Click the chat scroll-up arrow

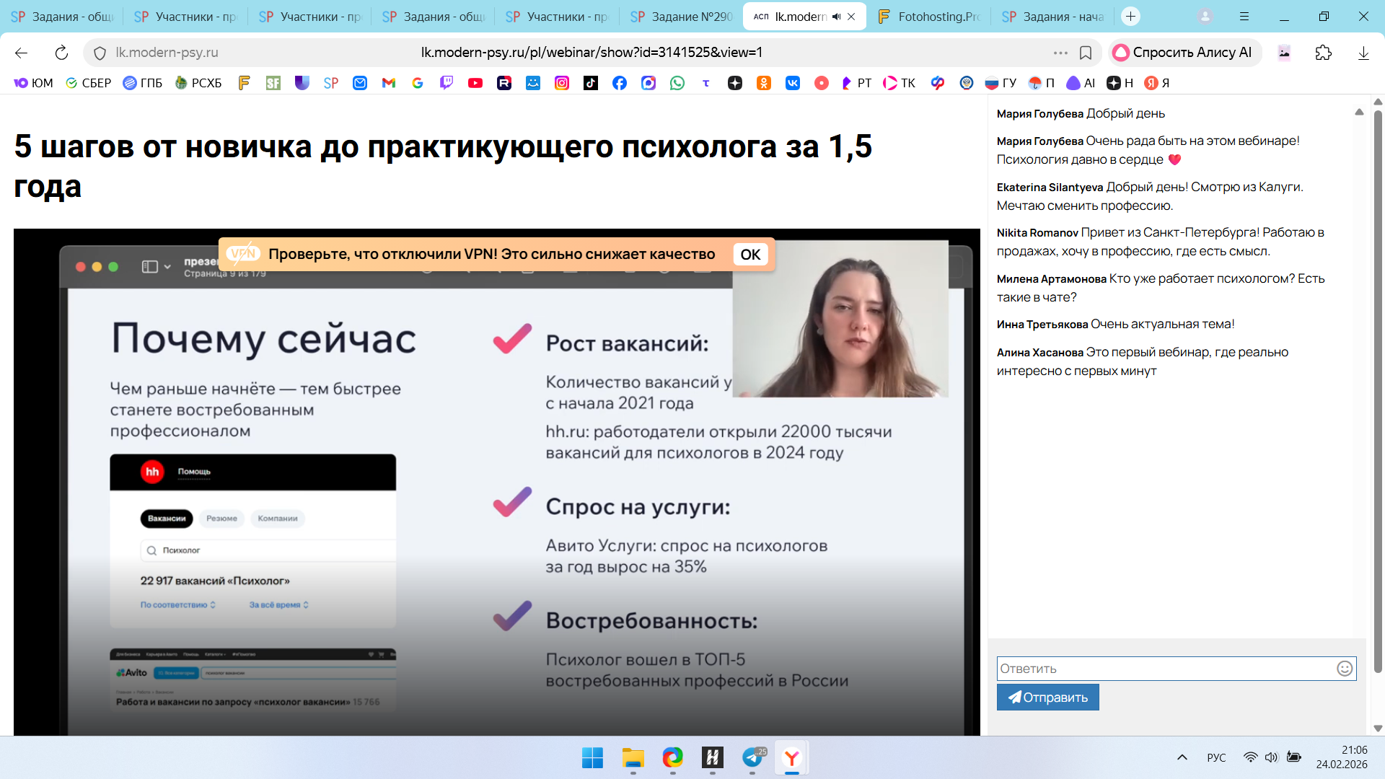pyautogui.click(x=1359, y=113)
